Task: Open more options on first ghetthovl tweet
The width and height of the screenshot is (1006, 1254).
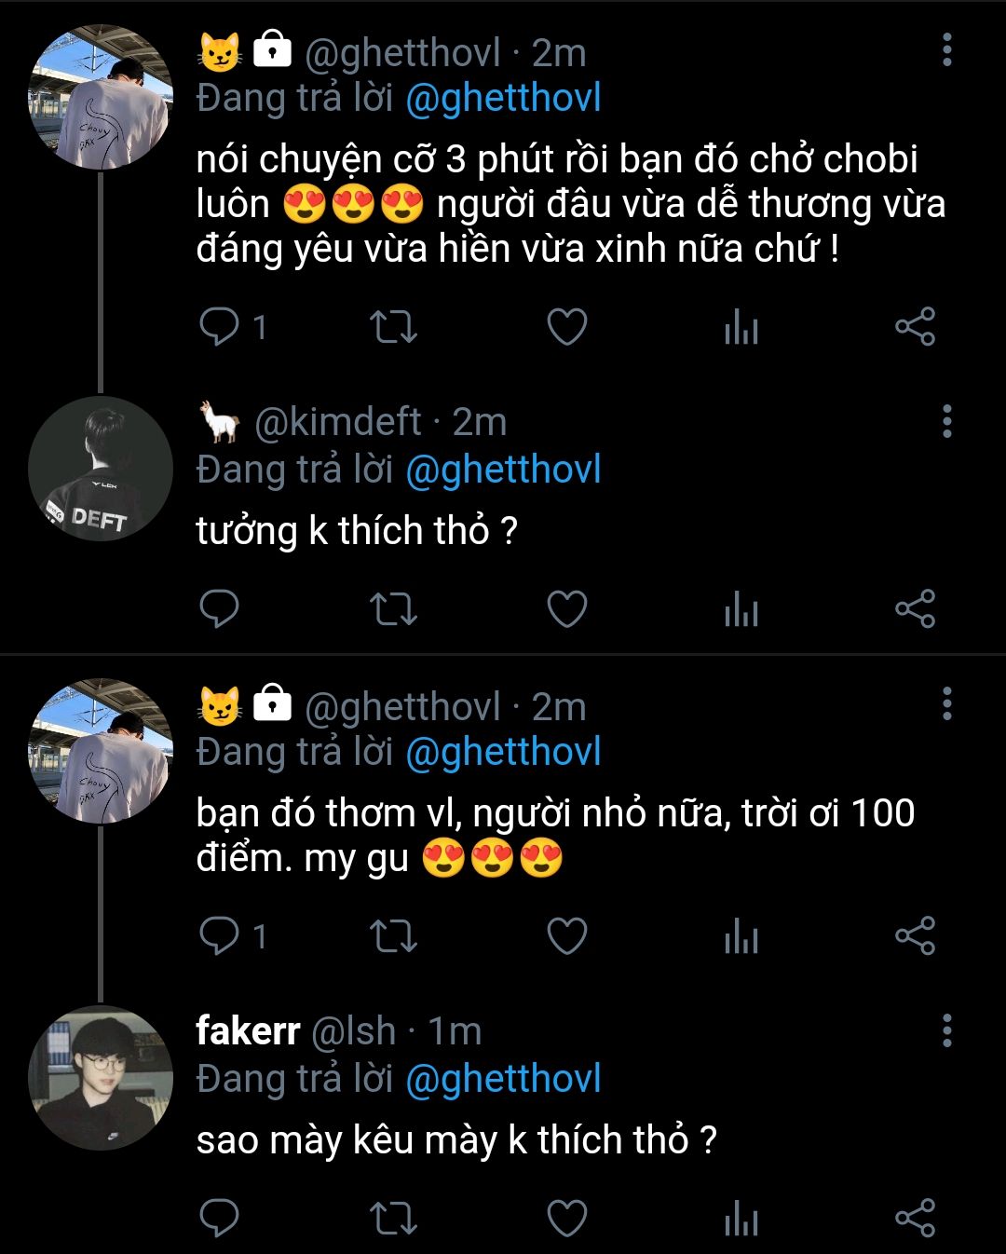Action: (946, 50)
